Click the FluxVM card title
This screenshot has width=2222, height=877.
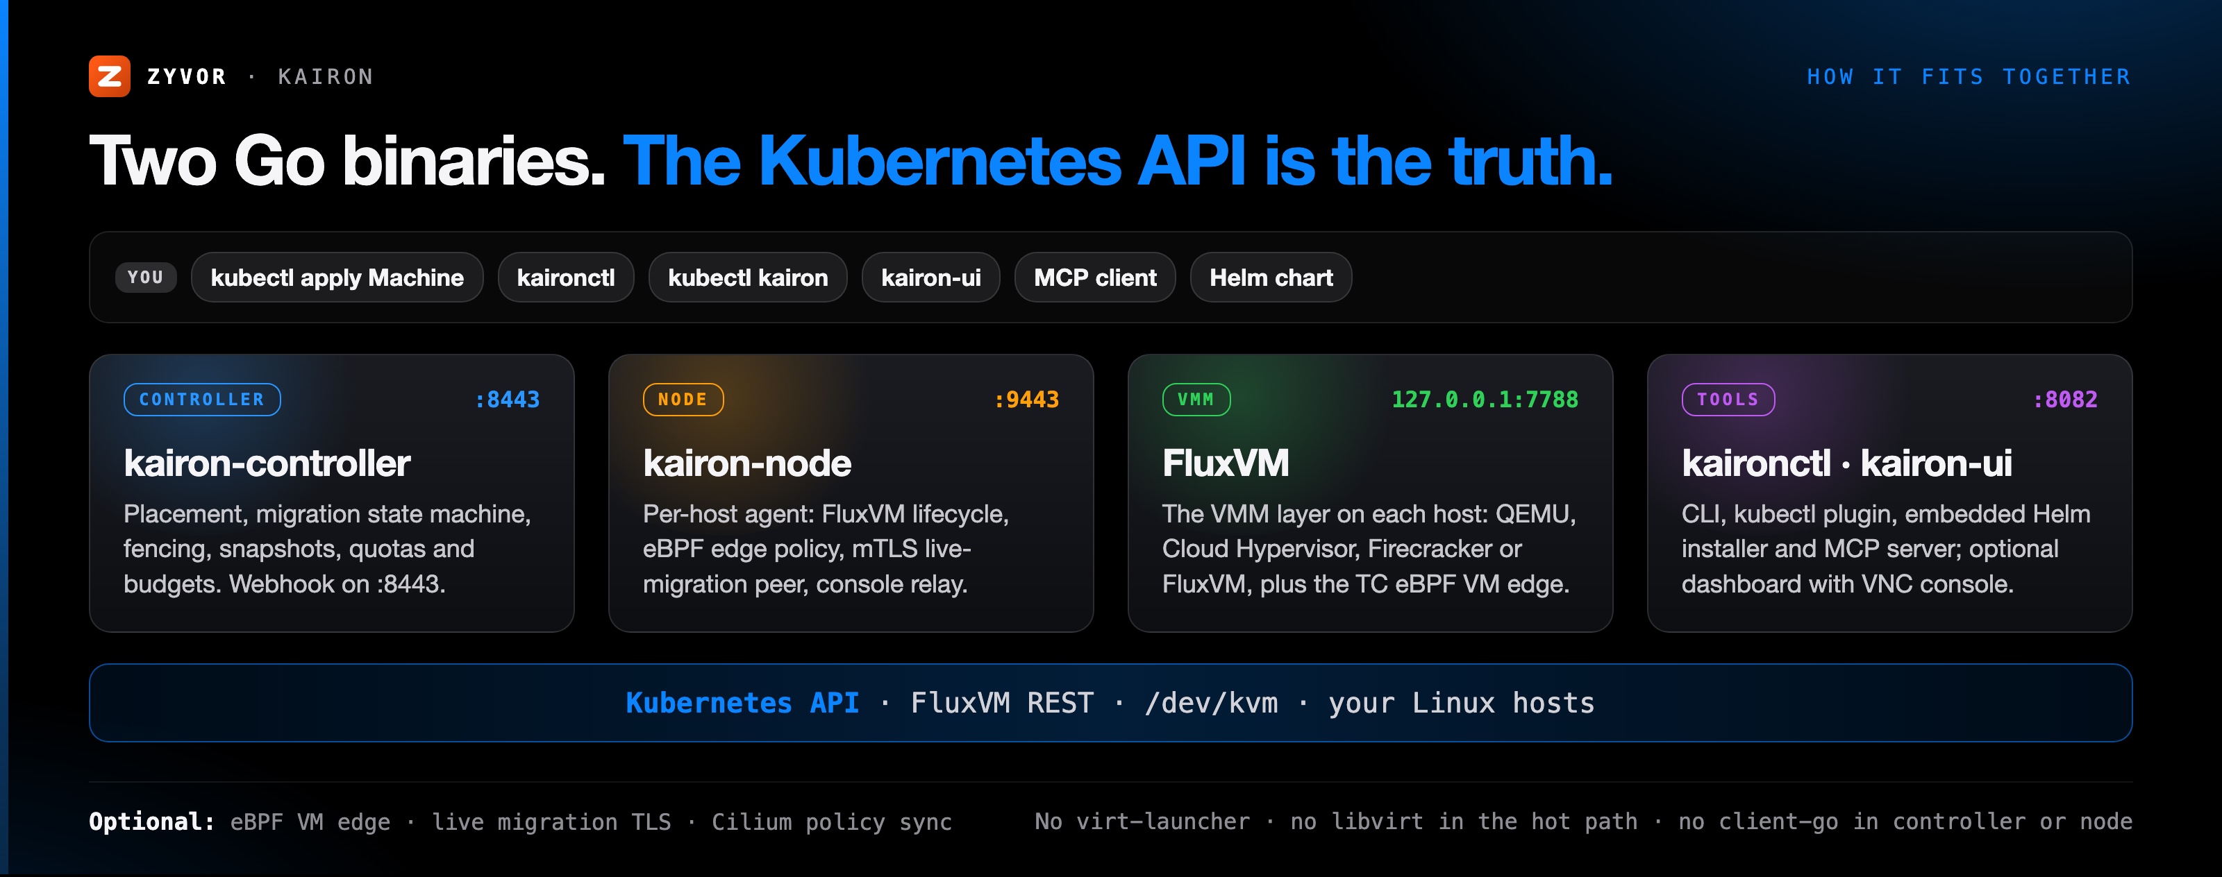pyautogui.click(x=1225, y=463)
